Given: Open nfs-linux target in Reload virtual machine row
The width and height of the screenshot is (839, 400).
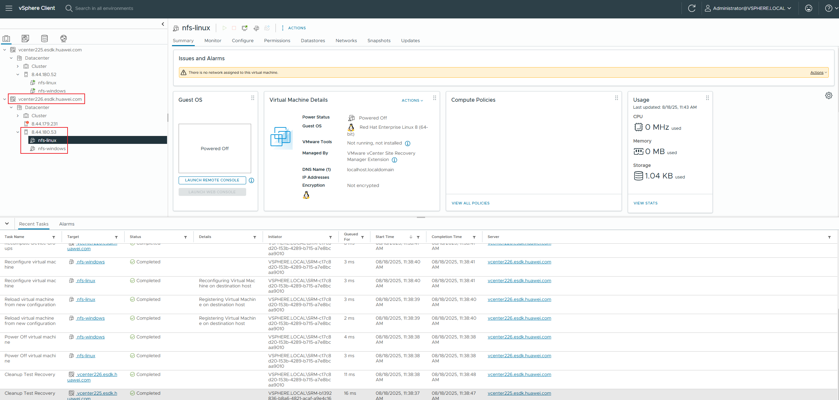Looking at the screenshot, I should (86, 299).
